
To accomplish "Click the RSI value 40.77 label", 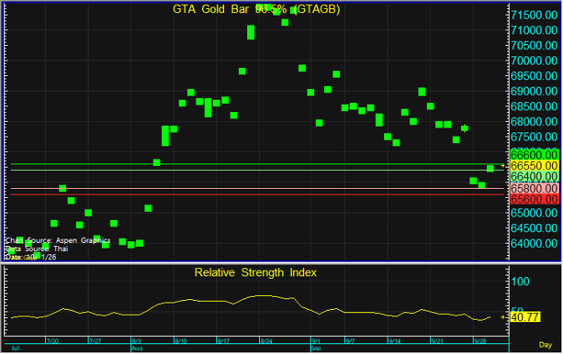I will (x=525, y=317).
